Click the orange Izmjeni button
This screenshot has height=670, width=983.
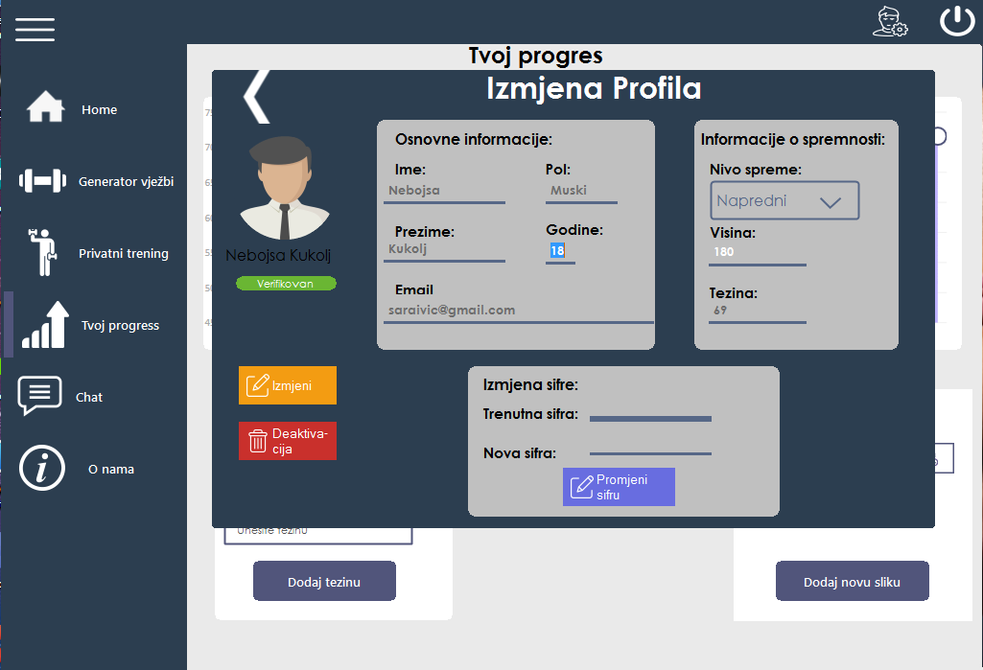[288, 385]
